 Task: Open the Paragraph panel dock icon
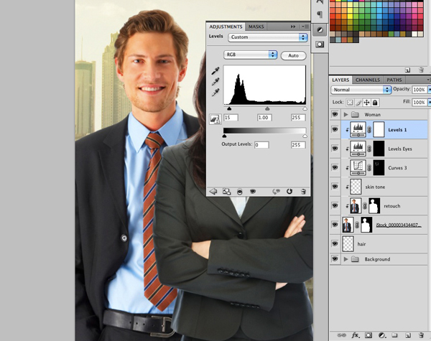(320, 14)
